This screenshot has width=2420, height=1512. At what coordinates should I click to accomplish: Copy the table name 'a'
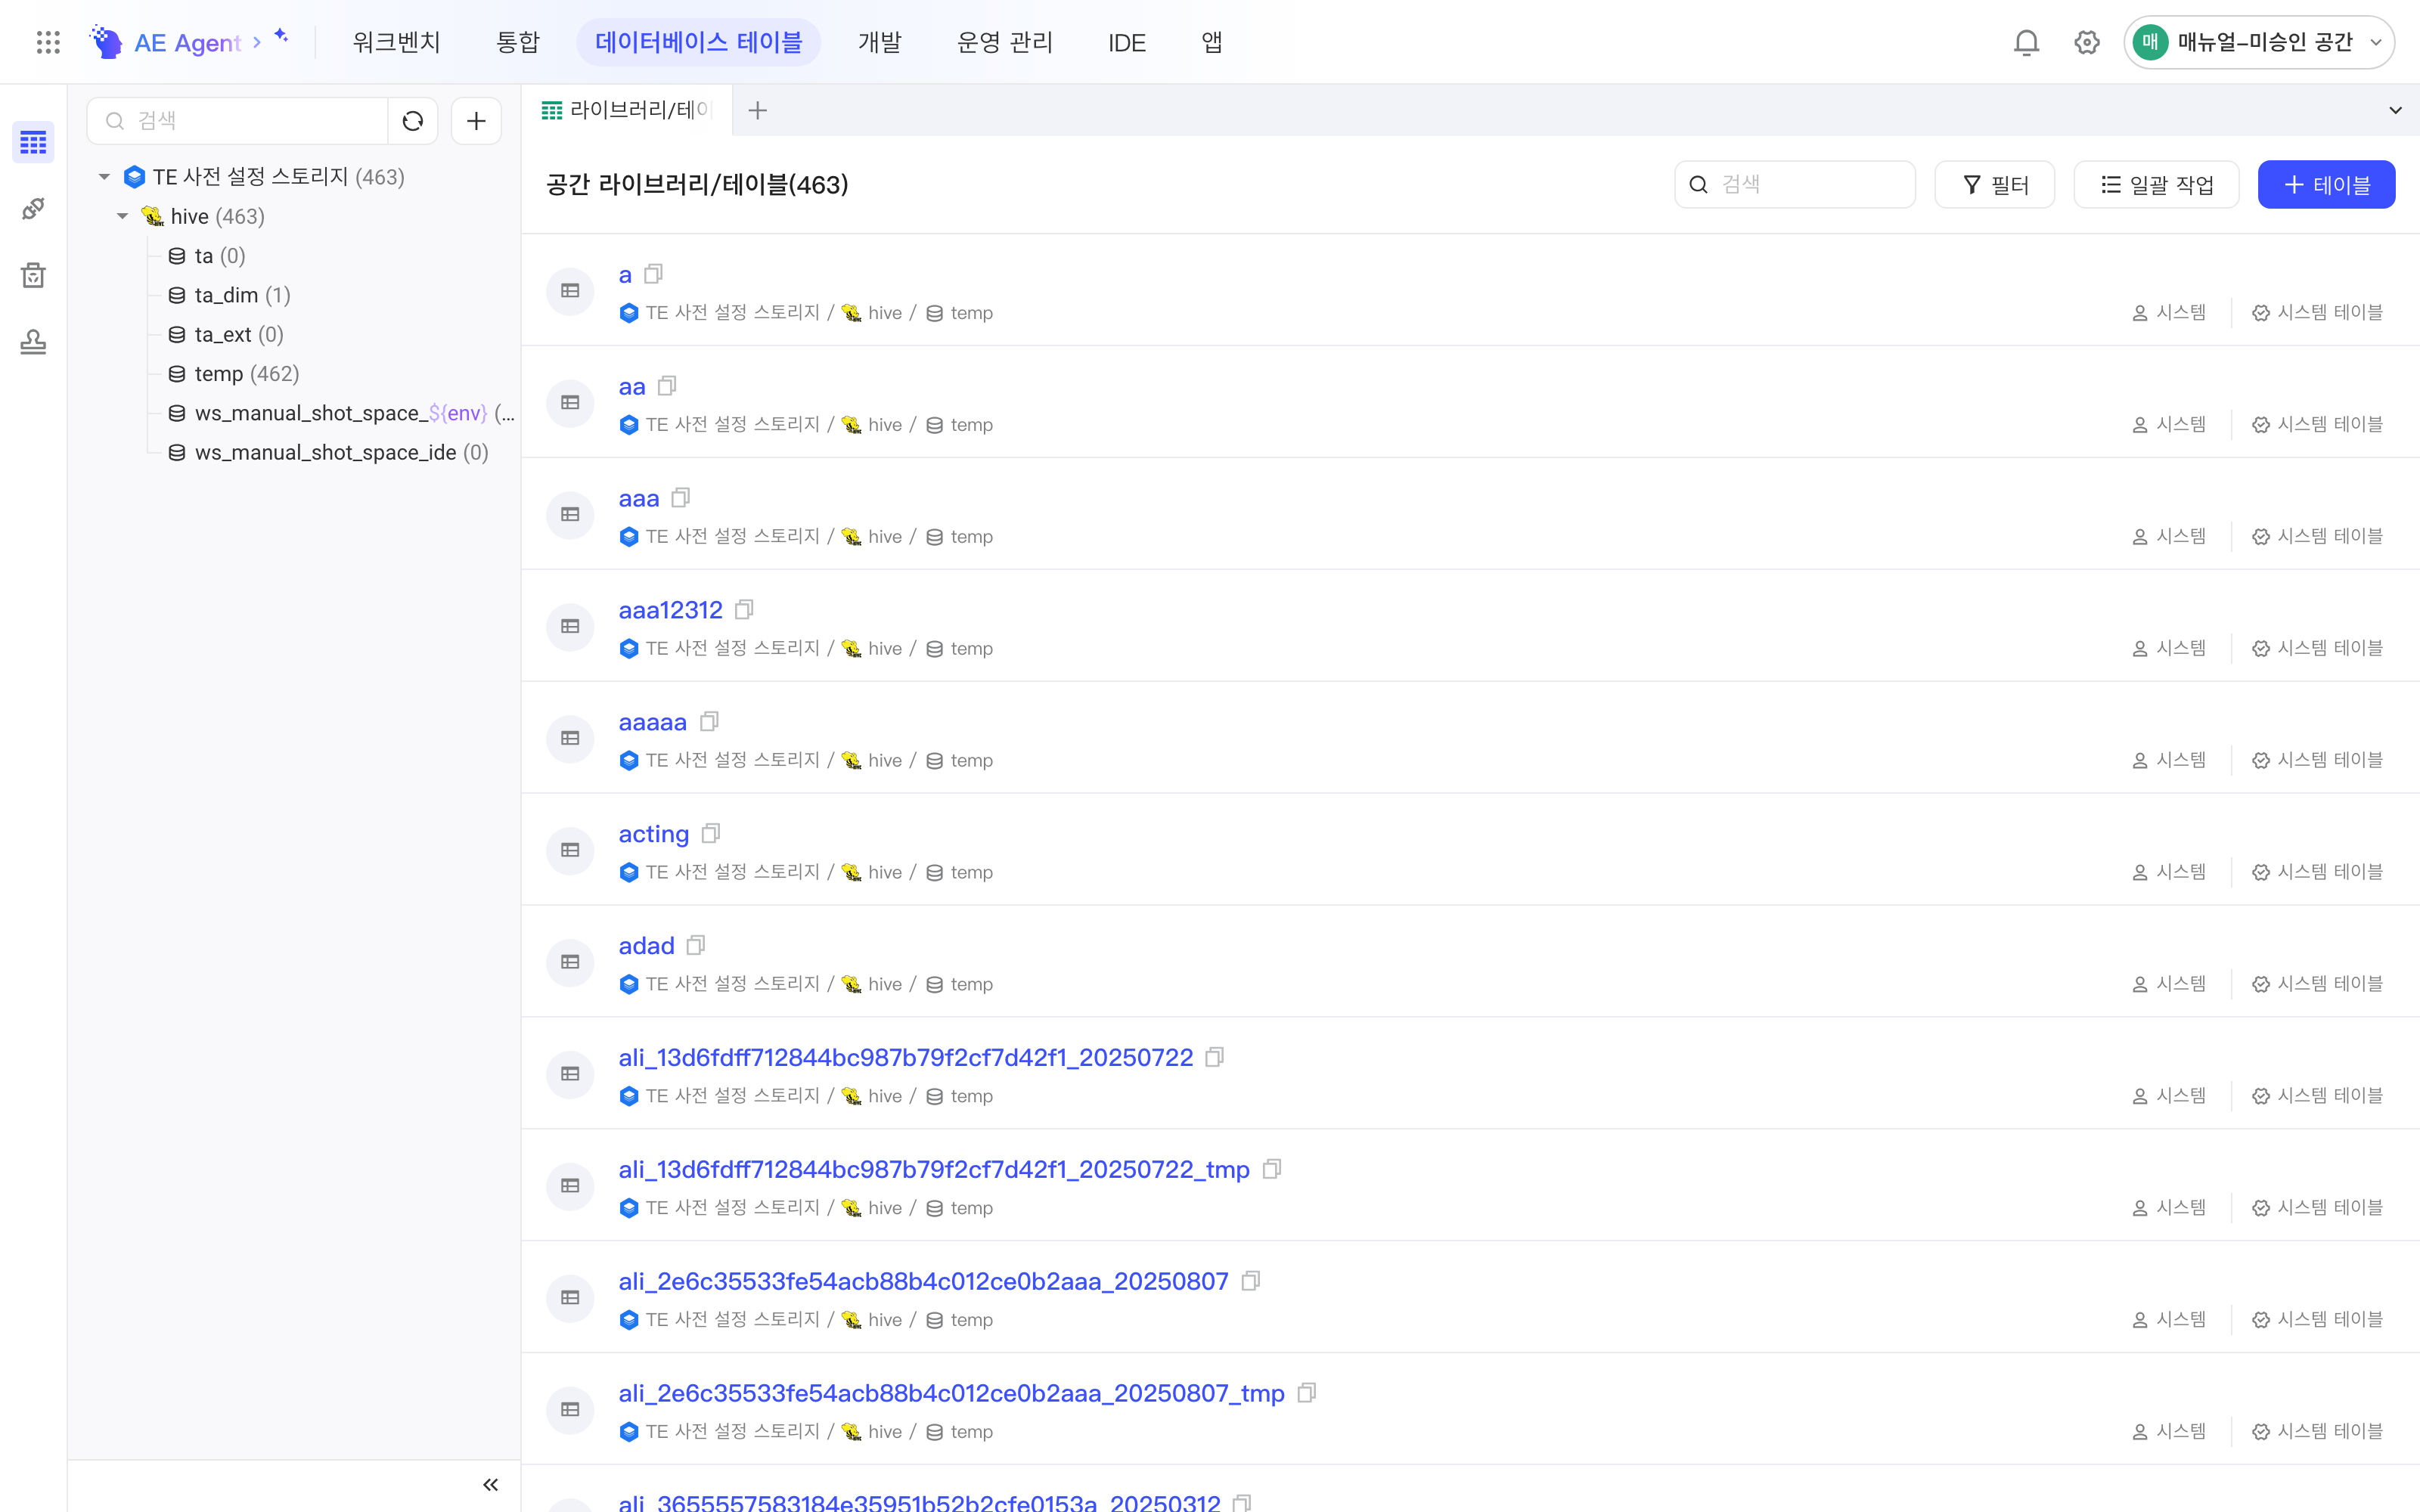click(654, 273)
